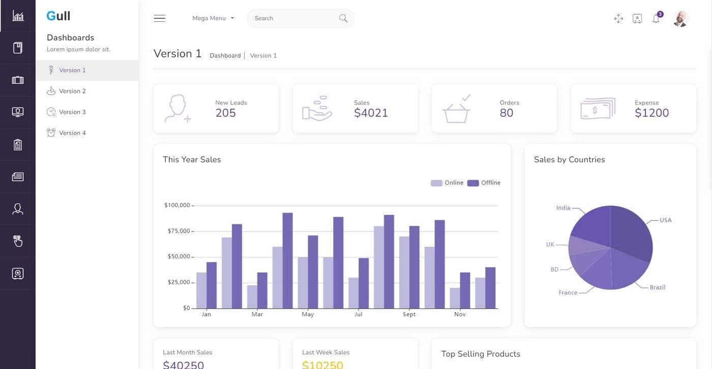Toggle Online series in chart legend
This screenshot has width=712, height=369.
pos(447,183)
